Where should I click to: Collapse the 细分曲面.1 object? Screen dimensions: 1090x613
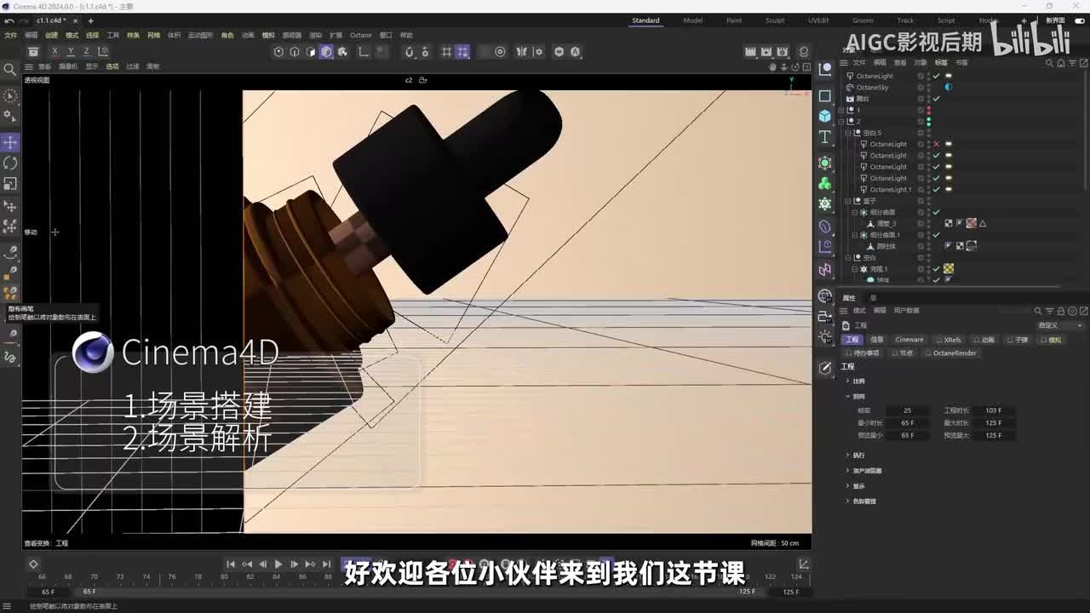(855, 235)
